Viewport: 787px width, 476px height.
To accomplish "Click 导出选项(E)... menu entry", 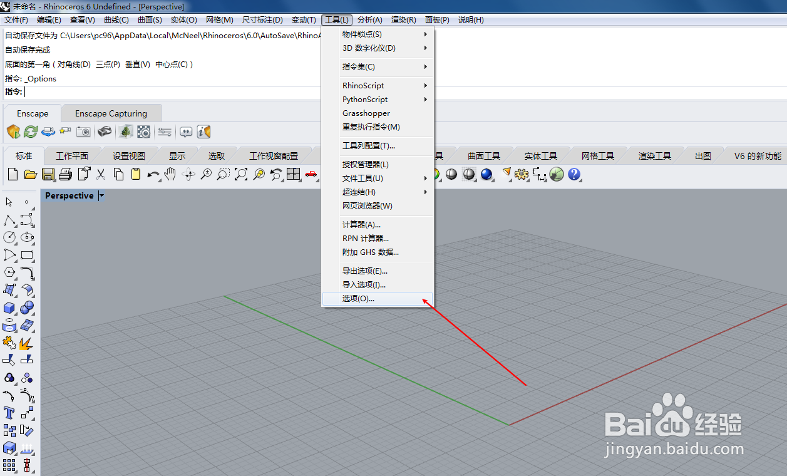I will coord(378,271).
